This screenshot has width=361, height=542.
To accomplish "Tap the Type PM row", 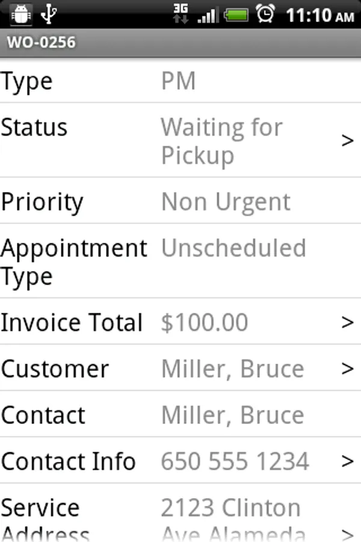I will pos(180,81).
